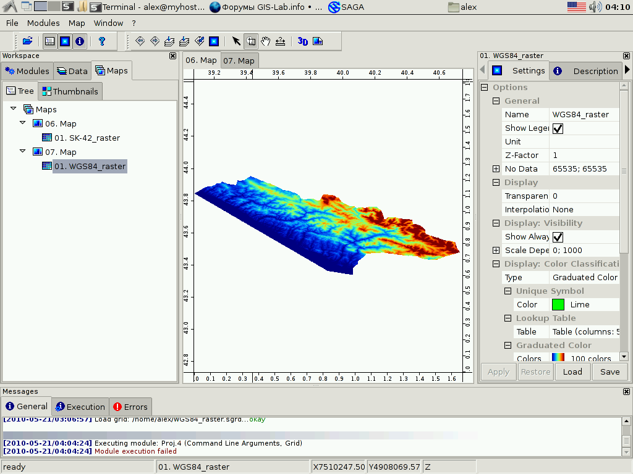Click the measure distance ruler tool
This screenshot has width=633, height=474.
point(281,41)
